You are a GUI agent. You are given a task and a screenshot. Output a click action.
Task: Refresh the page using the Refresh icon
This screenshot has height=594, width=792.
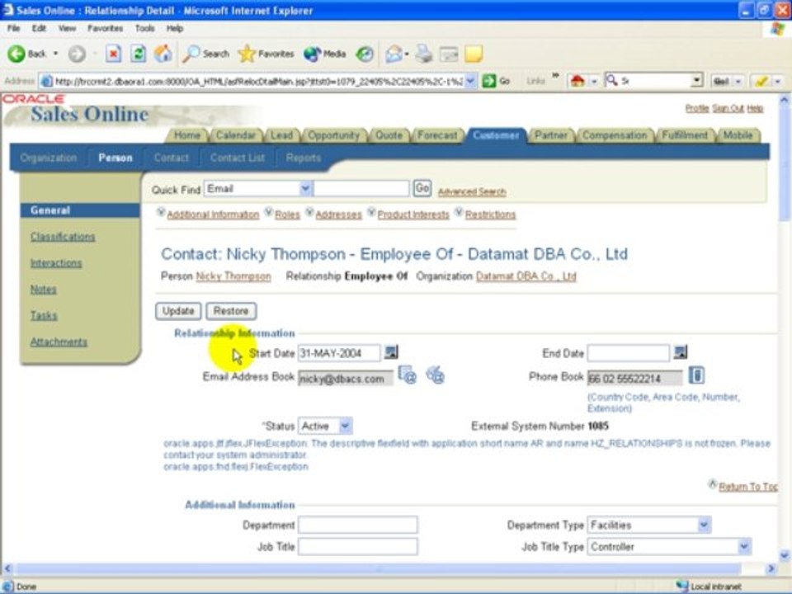pos(138,54)
